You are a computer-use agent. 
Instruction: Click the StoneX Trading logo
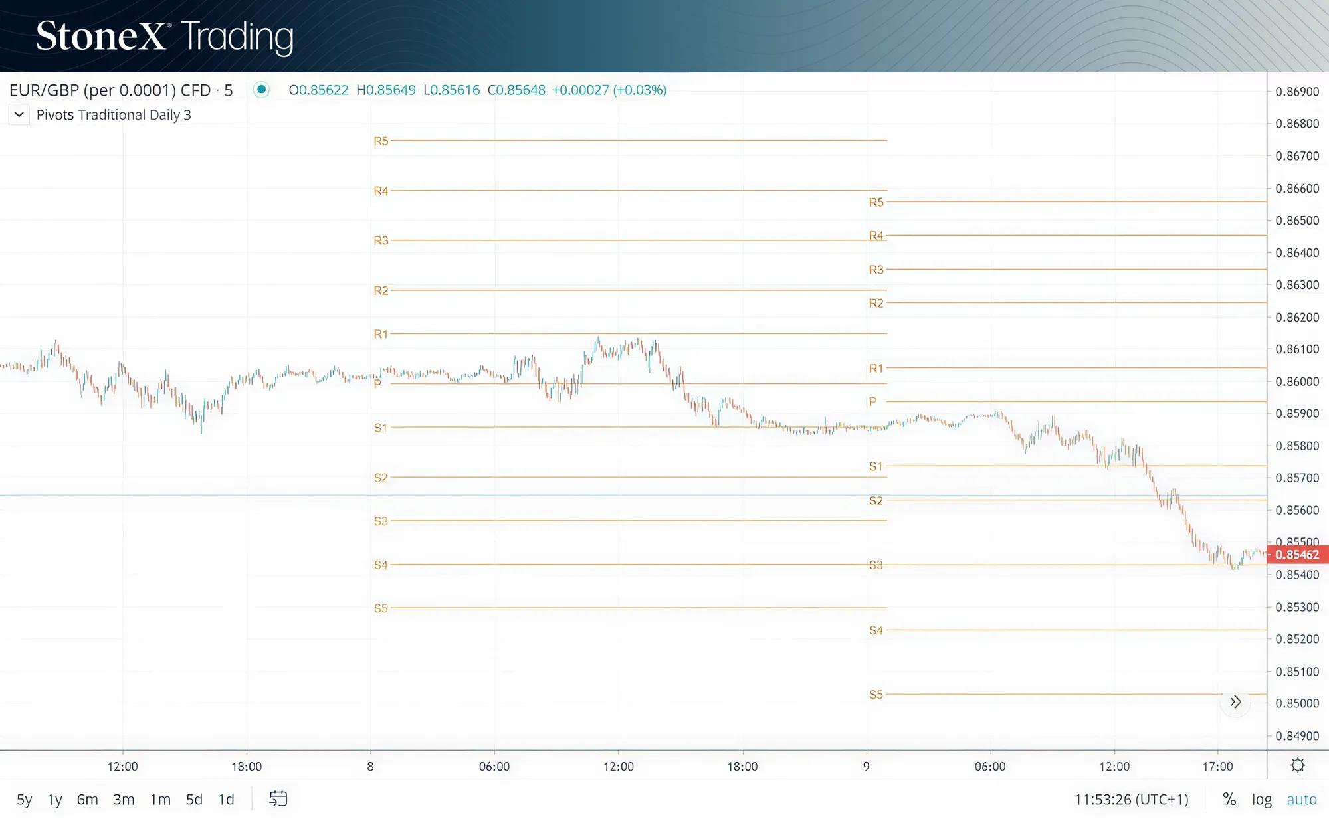point(164,37)
